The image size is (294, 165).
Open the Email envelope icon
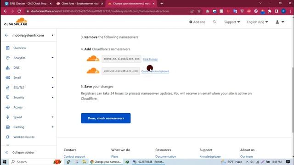pyautogui.click(x=8, y=77)
